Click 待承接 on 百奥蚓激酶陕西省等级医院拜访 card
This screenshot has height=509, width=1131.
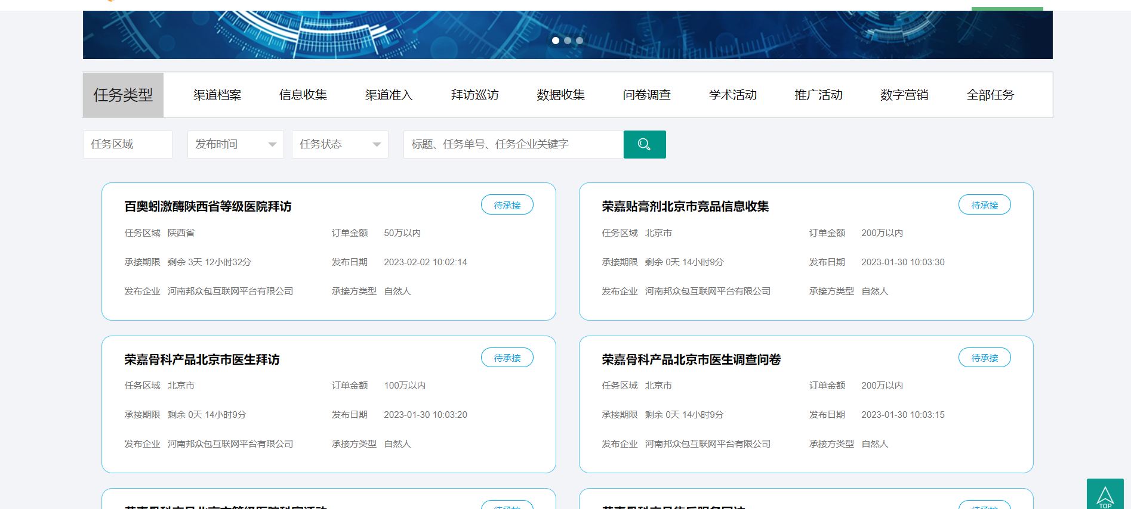[507, 205]
